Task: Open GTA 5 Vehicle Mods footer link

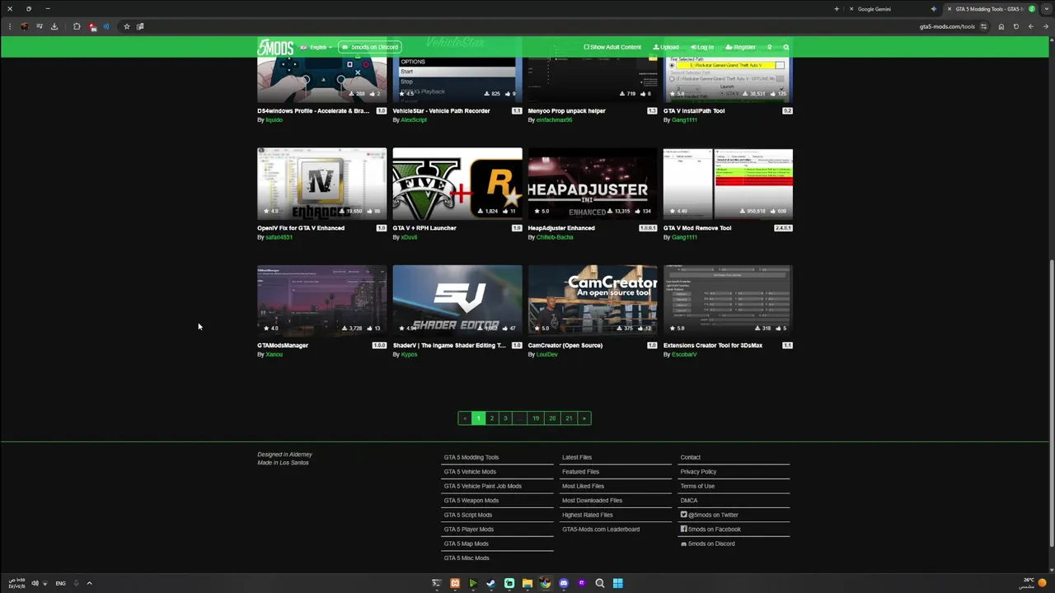Action: [470, 472]
